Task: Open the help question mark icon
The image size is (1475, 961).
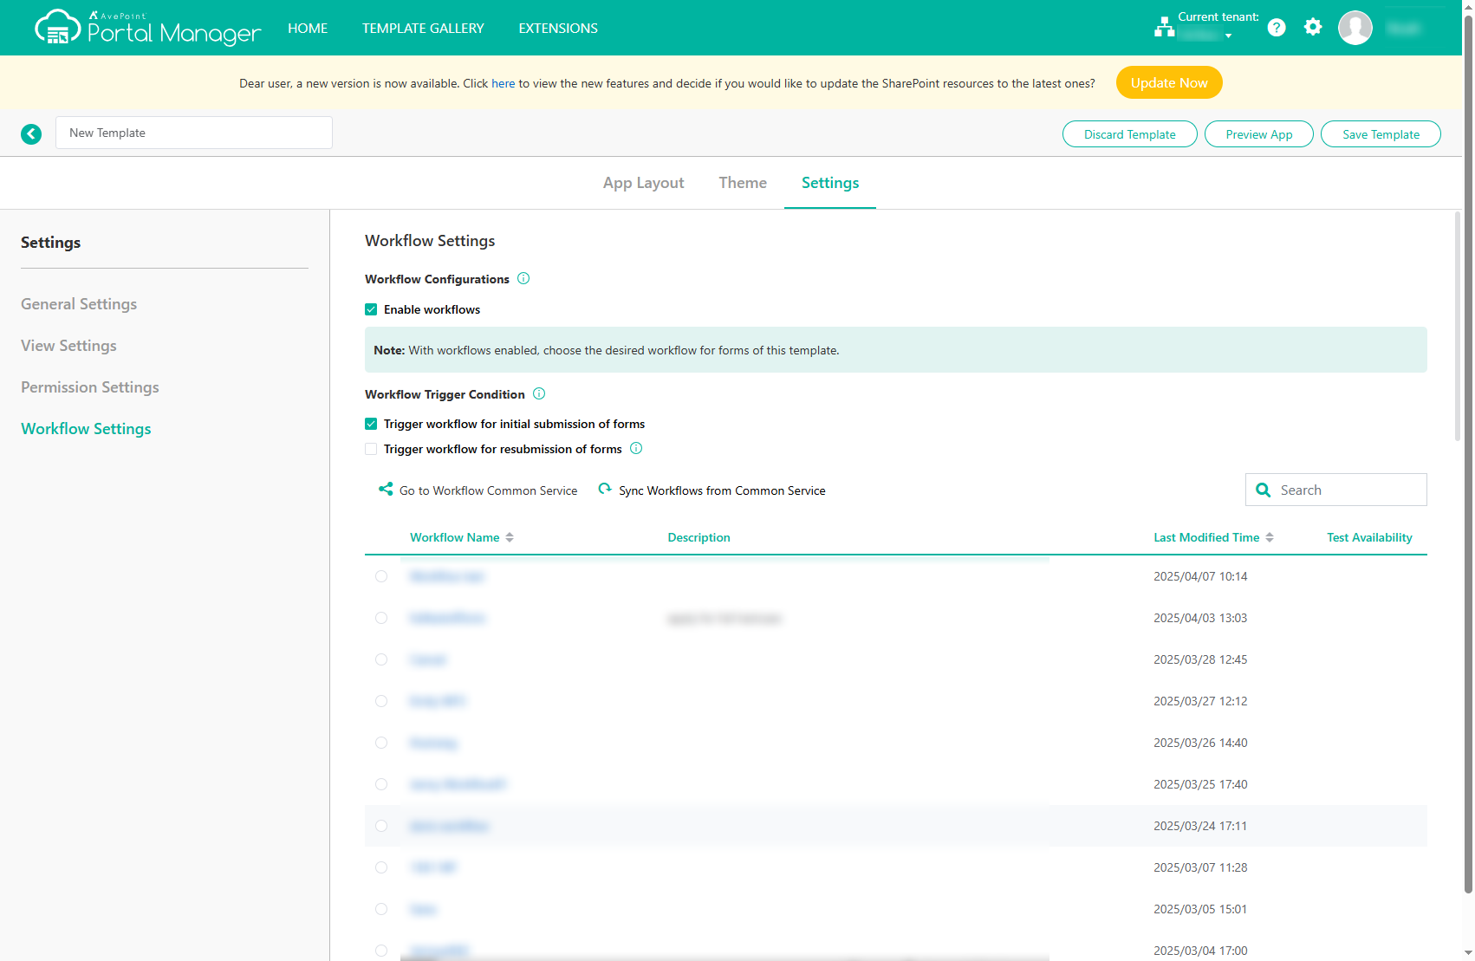Action: (1276, 27)
